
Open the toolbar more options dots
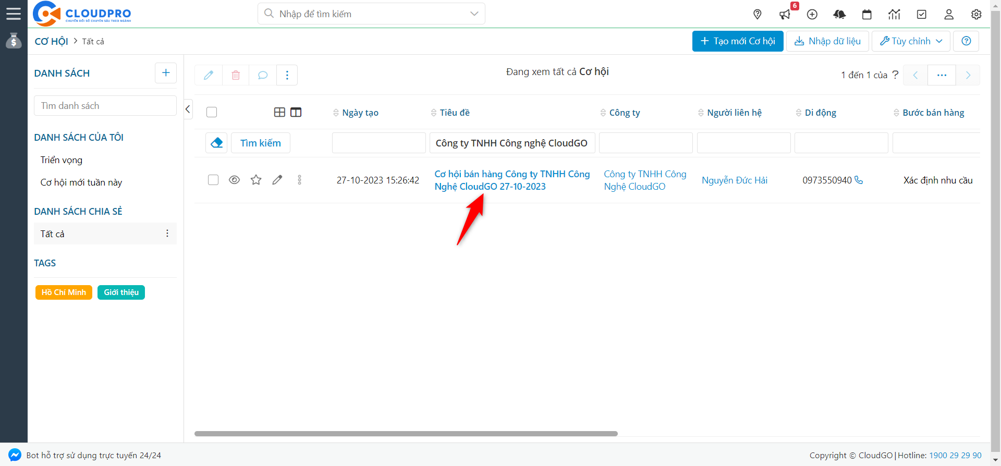287,75
